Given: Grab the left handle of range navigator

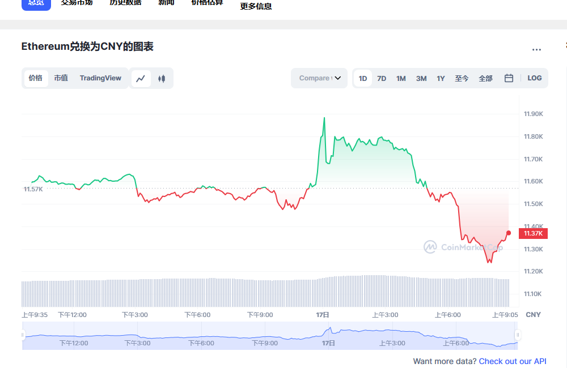Looking at the screenshot, I should coord(23,335).
